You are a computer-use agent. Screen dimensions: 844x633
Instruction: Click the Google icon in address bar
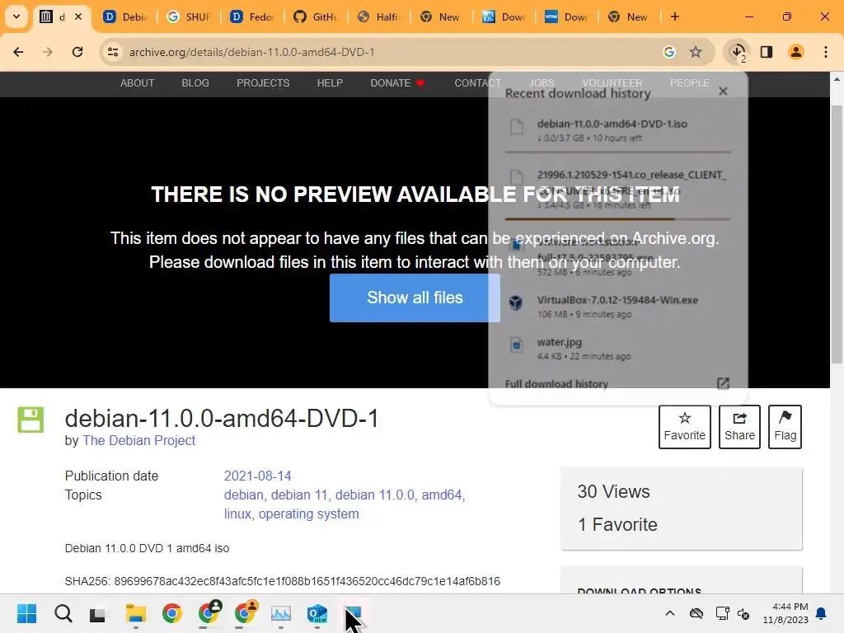pos(669,52)
